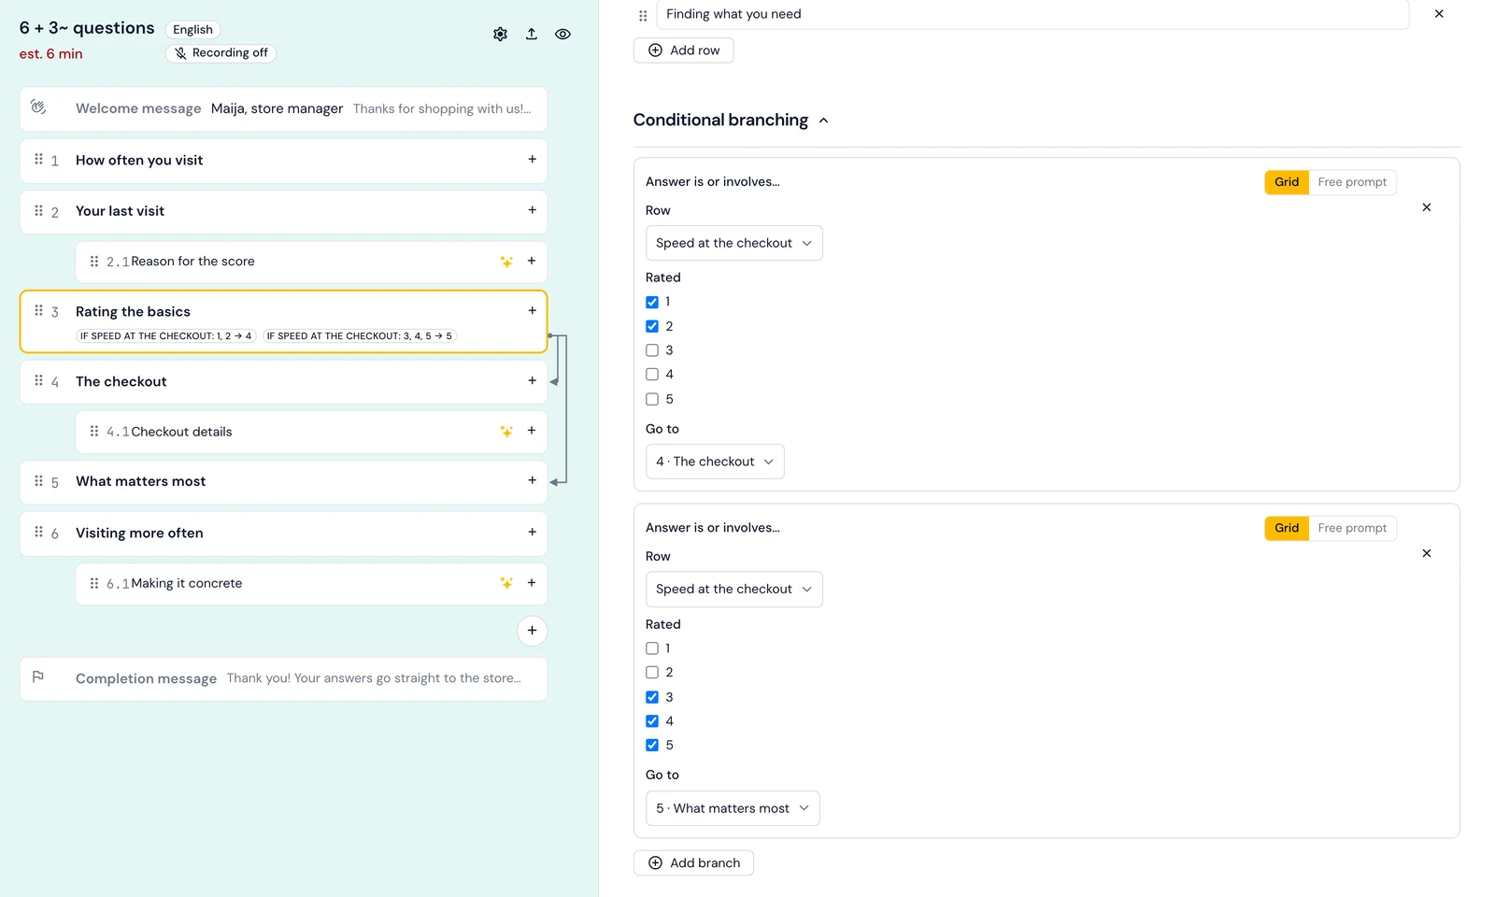Viewport: 1495px width, 897px height.
Task: Delete second branch going to What matters most
Action: point(1427,553)
